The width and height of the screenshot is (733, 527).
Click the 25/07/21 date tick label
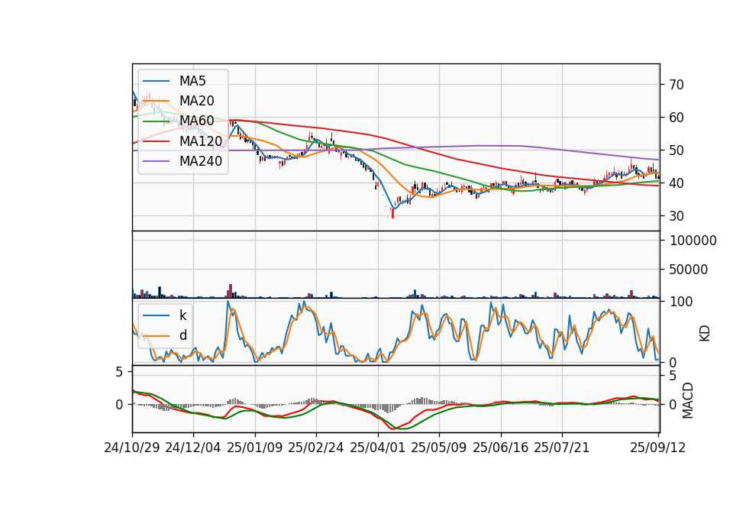[x=562, y=448]
